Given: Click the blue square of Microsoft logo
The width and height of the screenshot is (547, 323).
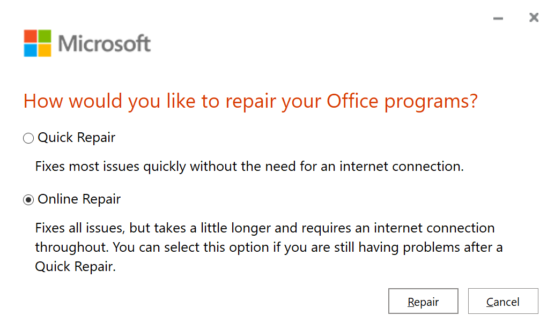Looking at the screenshot, I should pyautogui.click(x=30, y=50).
